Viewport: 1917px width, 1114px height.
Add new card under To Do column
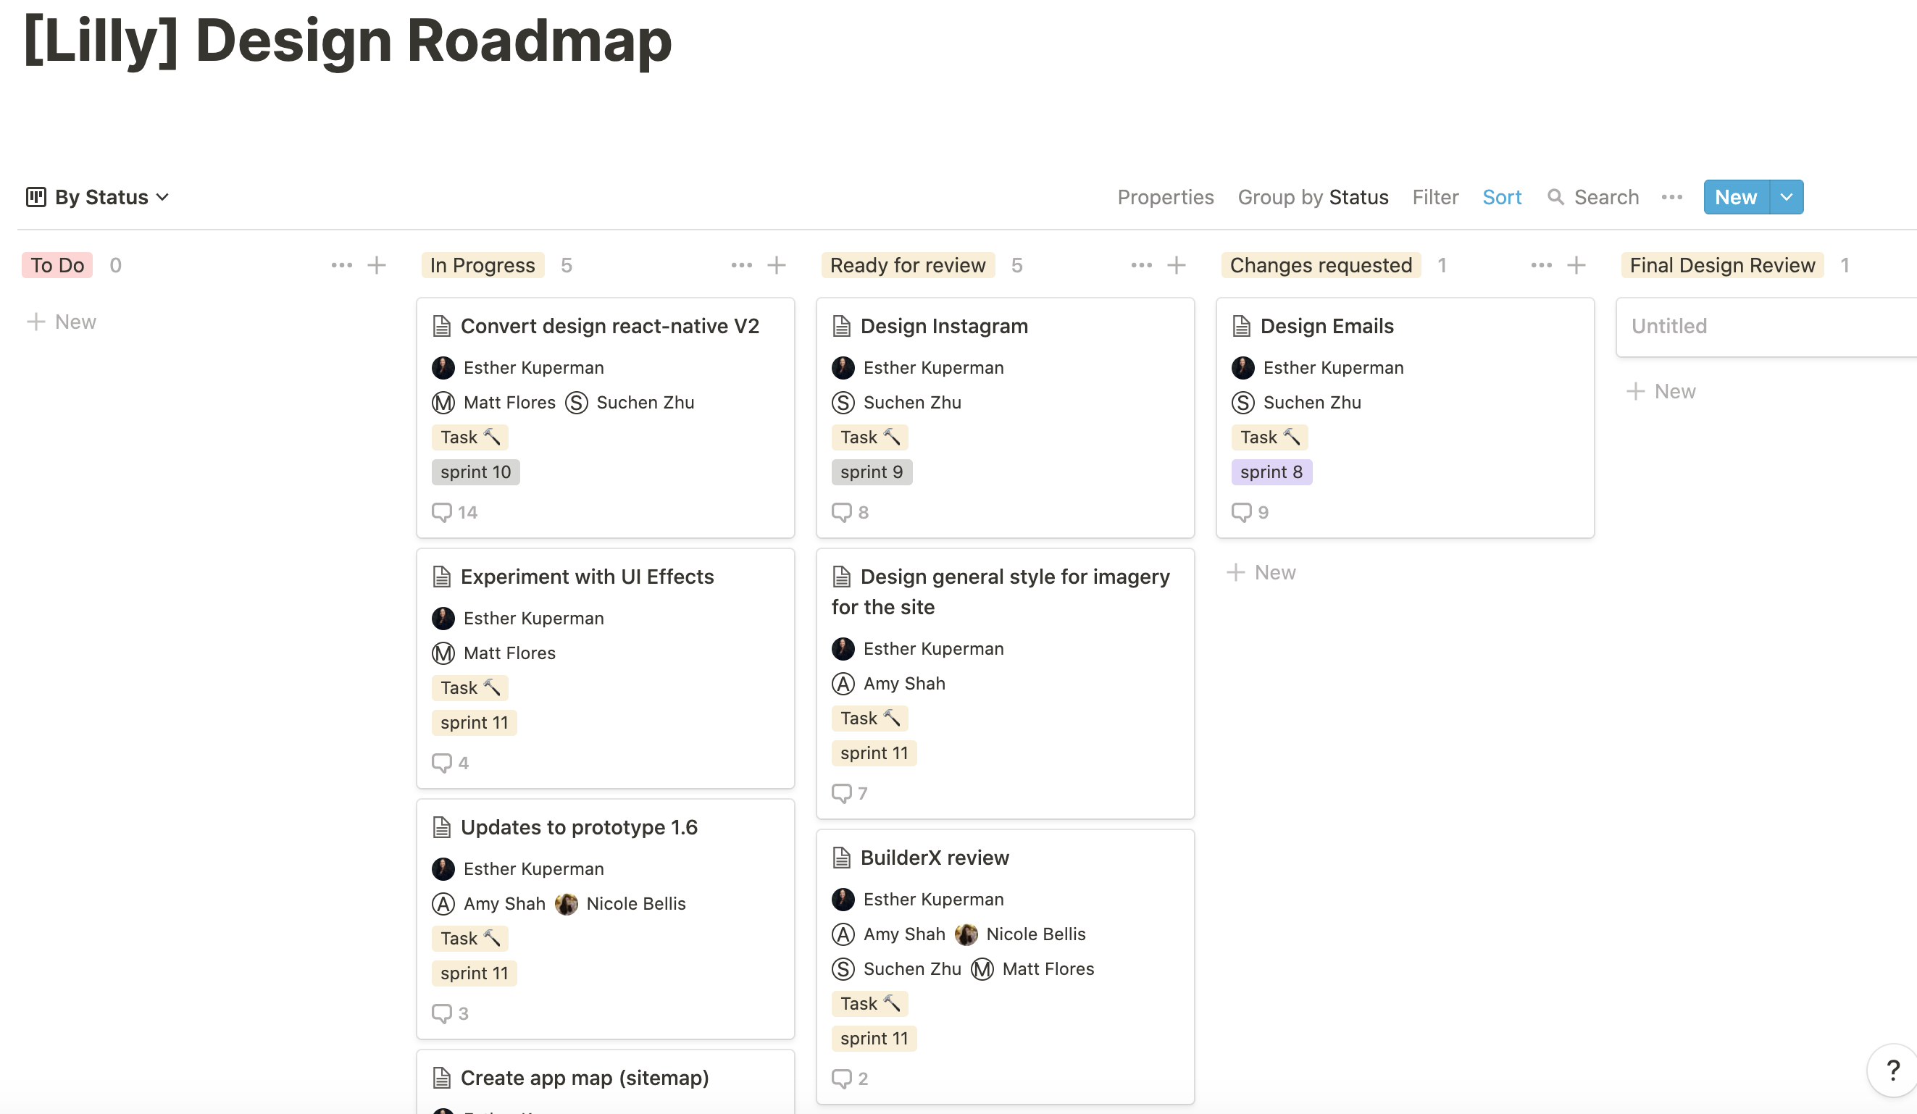[62, 322]
